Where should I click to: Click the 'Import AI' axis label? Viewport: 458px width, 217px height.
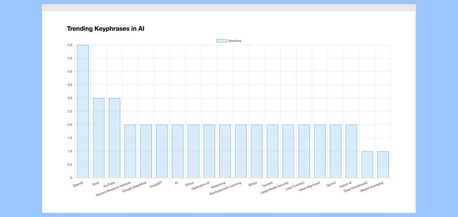345,185
